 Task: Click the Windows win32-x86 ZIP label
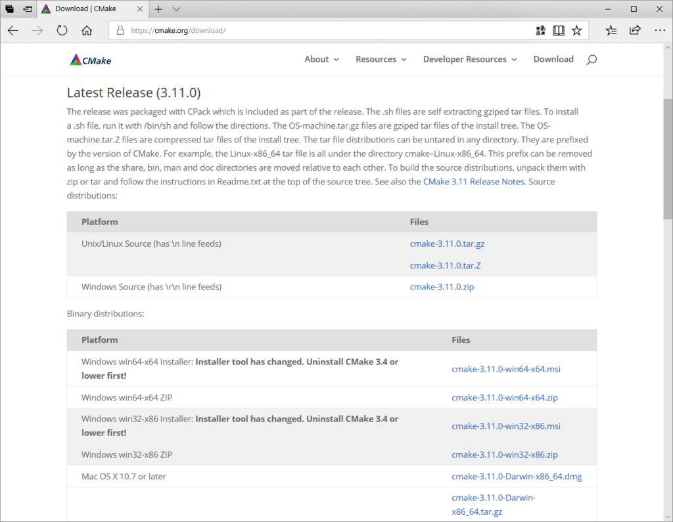pyautogui.click(x=127, y=454)
